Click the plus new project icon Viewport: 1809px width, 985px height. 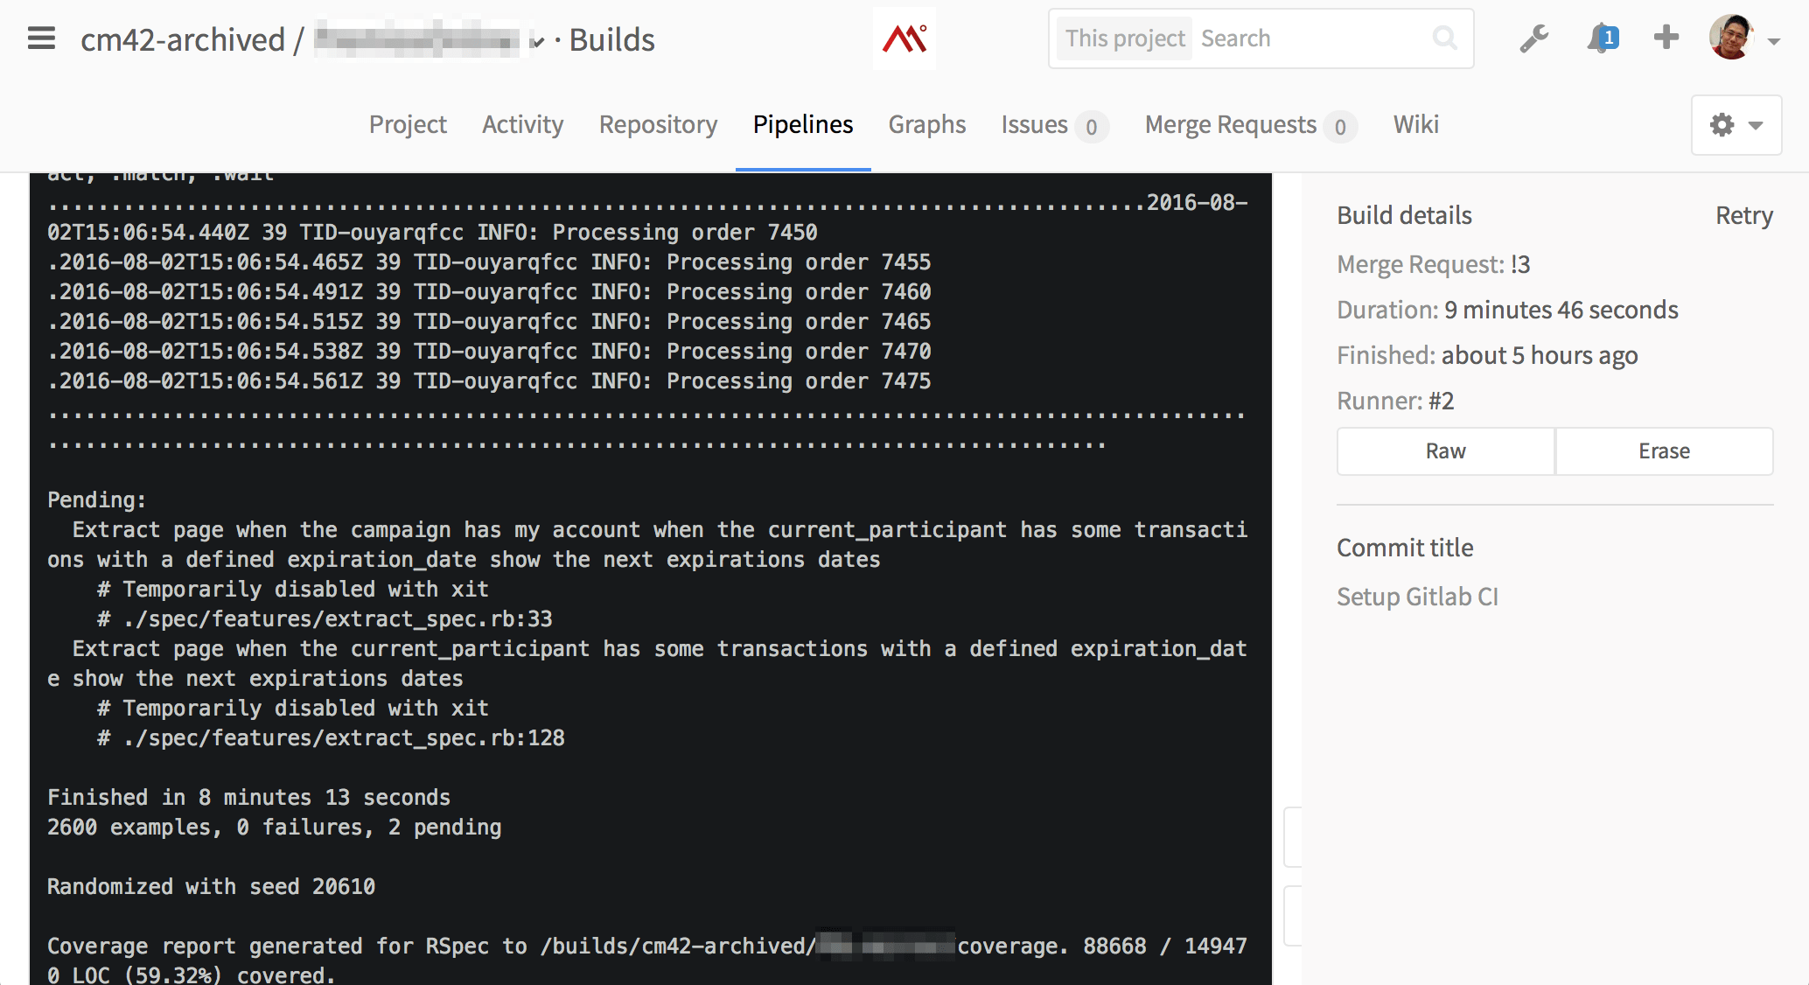(x=1666, y=38)
